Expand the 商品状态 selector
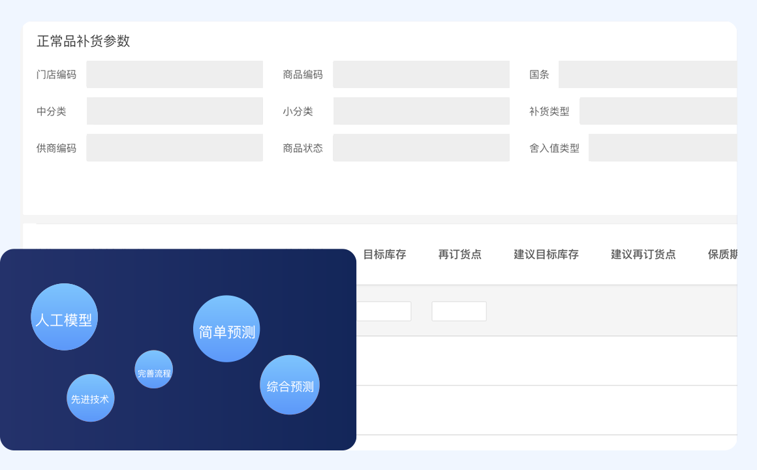757x470 pixels. pos(421,148)
